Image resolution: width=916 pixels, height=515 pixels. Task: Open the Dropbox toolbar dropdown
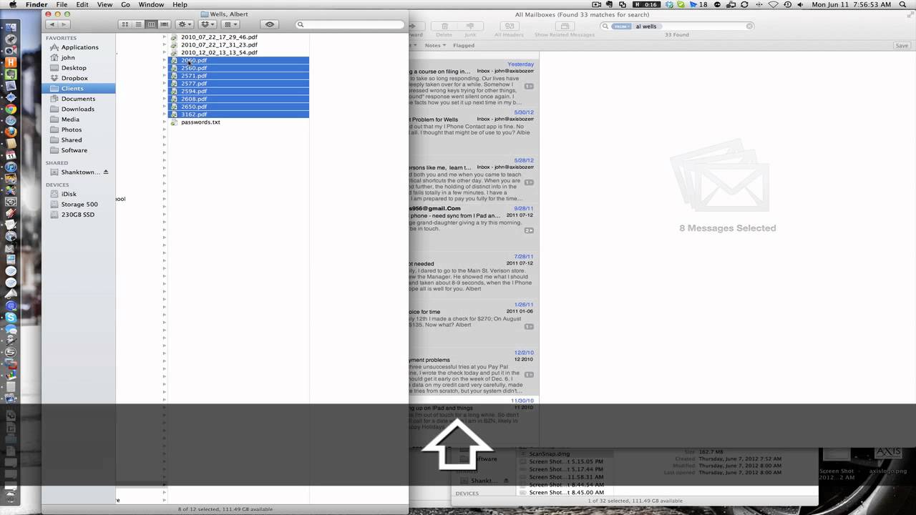coord(208,24)
